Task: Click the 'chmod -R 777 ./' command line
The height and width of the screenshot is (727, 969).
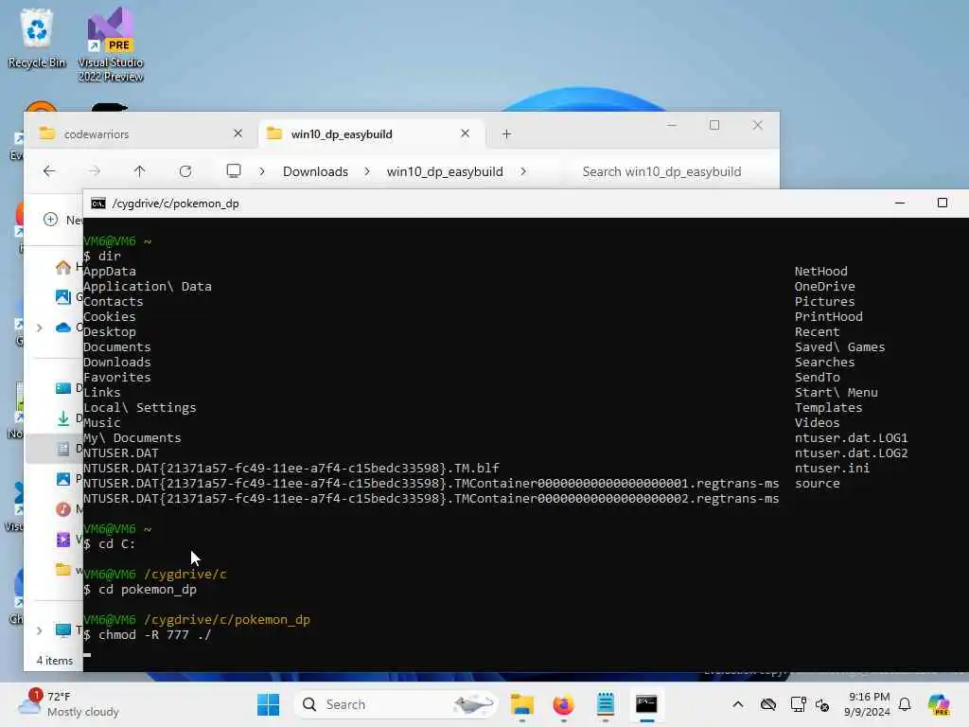Action: click(154, 635)
